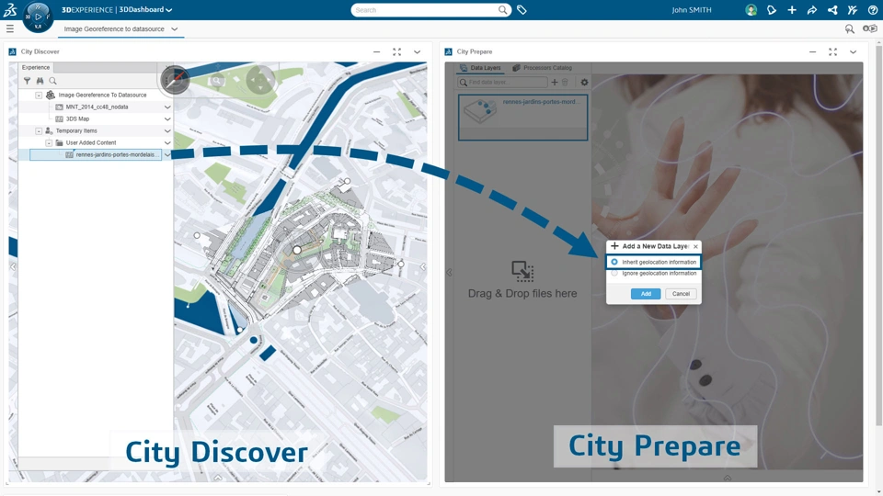Click the map search magnifier button
This screenshot has width=883, height=496.
216,81
